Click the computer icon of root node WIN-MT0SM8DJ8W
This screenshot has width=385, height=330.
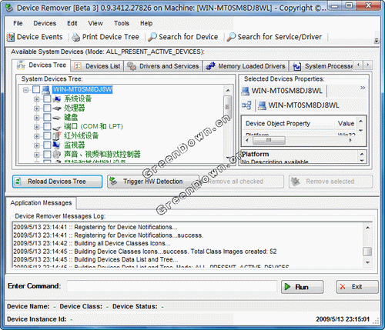tap(46, 90)
